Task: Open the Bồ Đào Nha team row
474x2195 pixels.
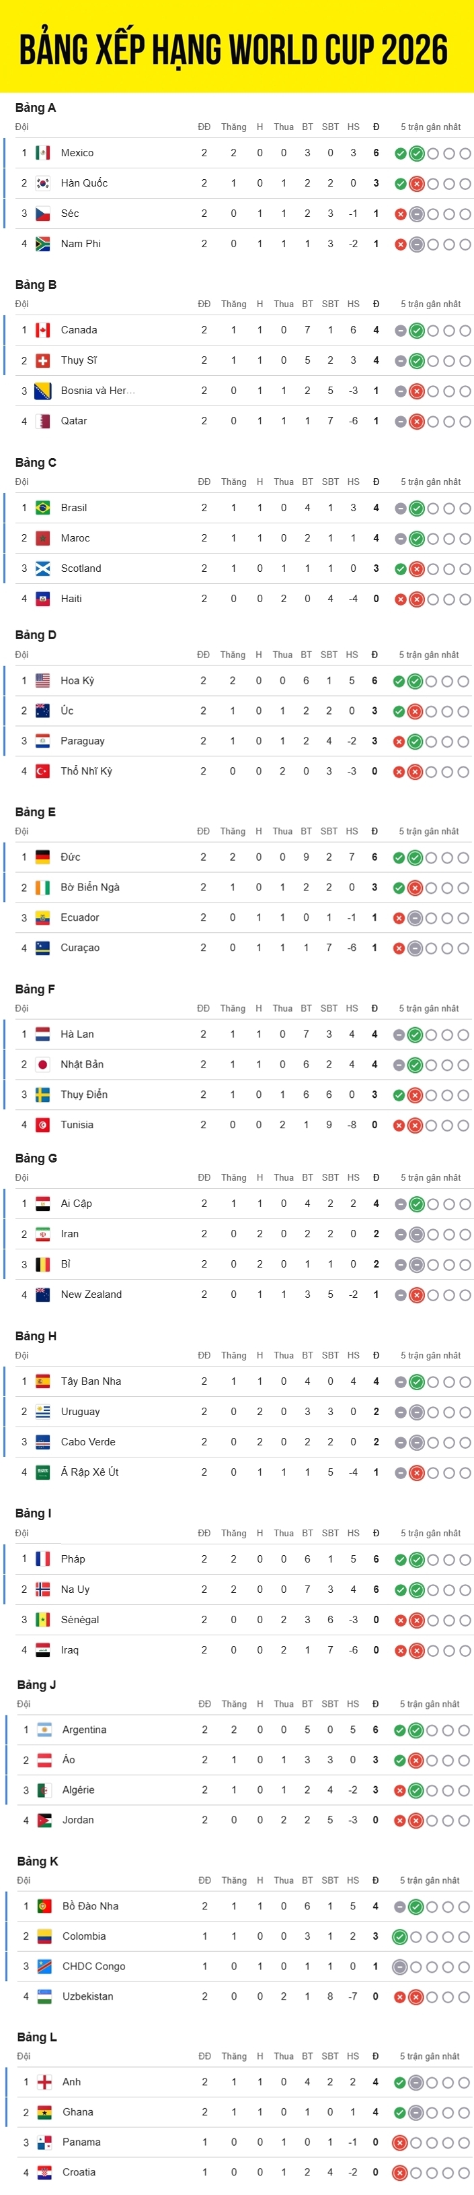Action: pos(238,1906)
